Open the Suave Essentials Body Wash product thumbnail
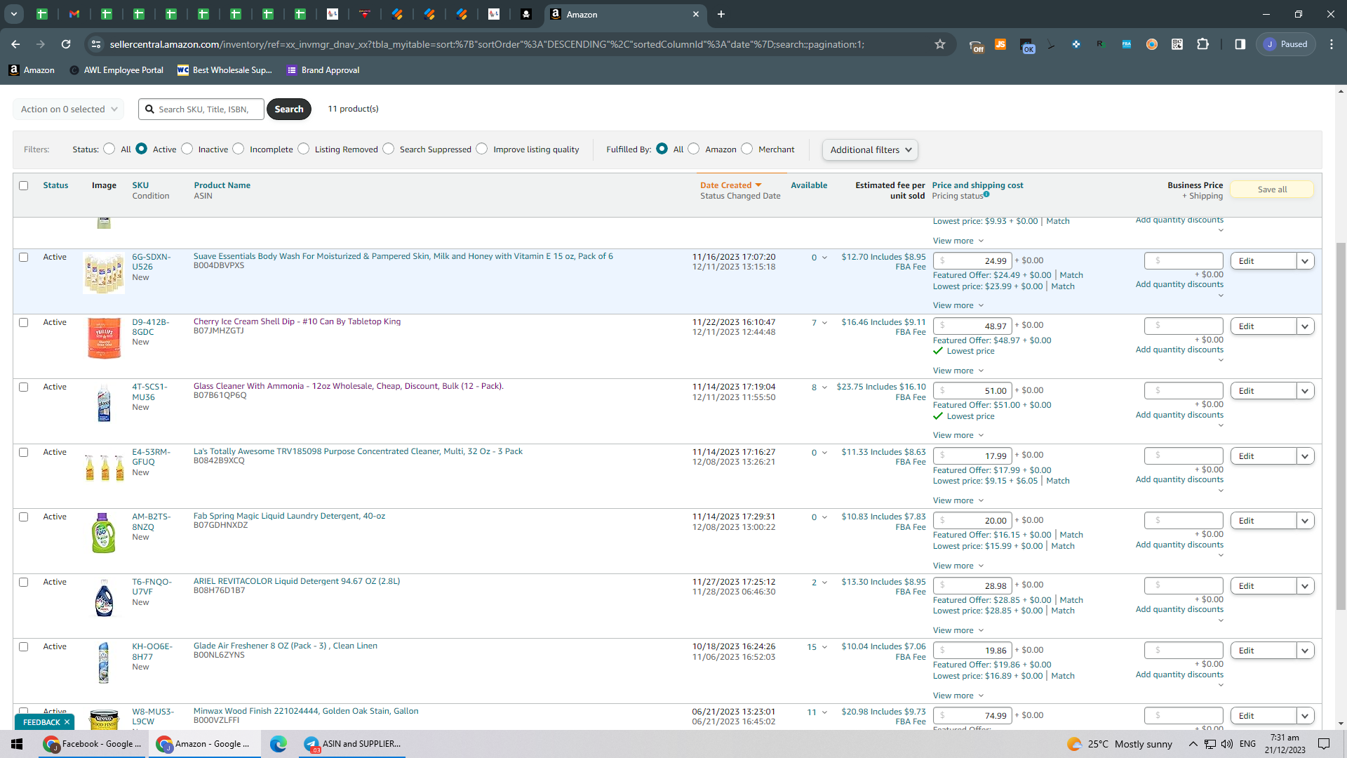The width and height of the screenshot is (1347, 758). pos(104,273)
